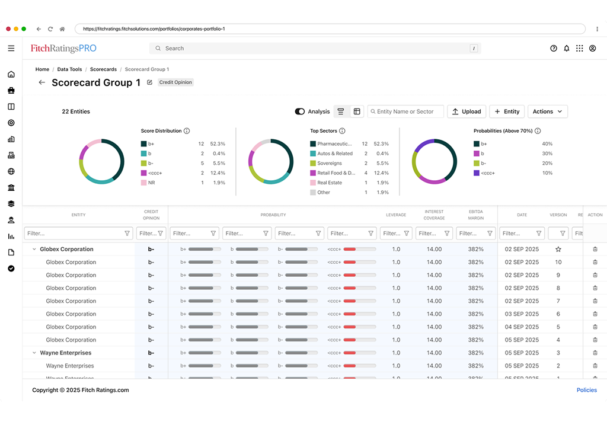The image size is (607, 425).
Task: Click the notifications bell icon
Action: 567,49
